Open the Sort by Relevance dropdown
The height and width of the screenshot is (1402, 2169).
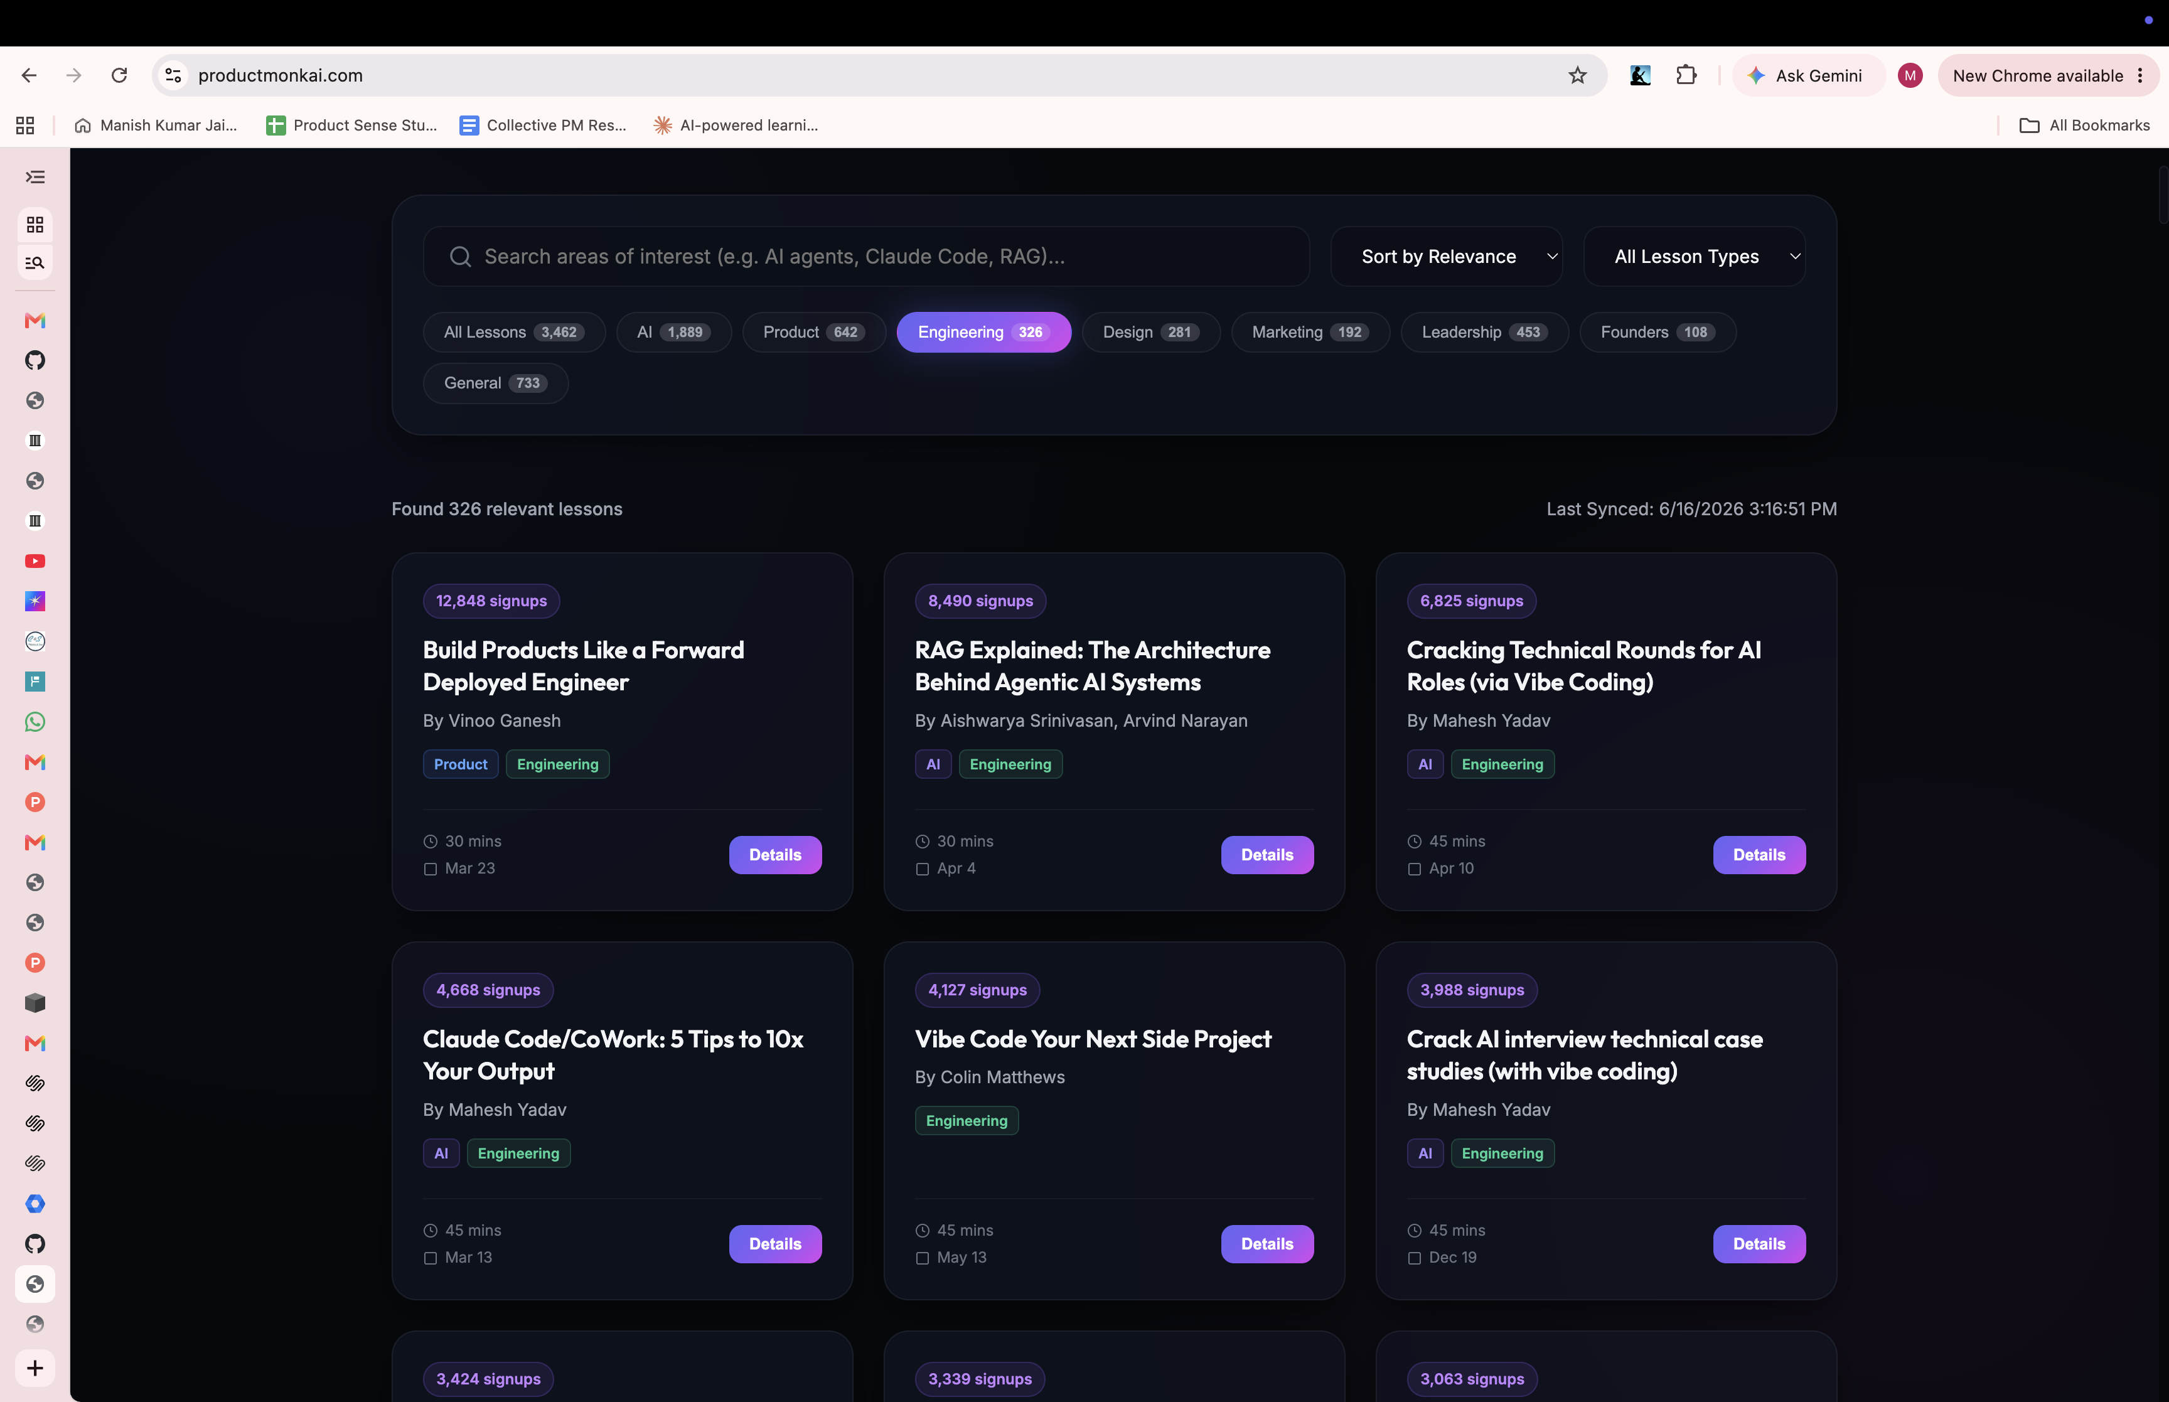point(1445,257)
